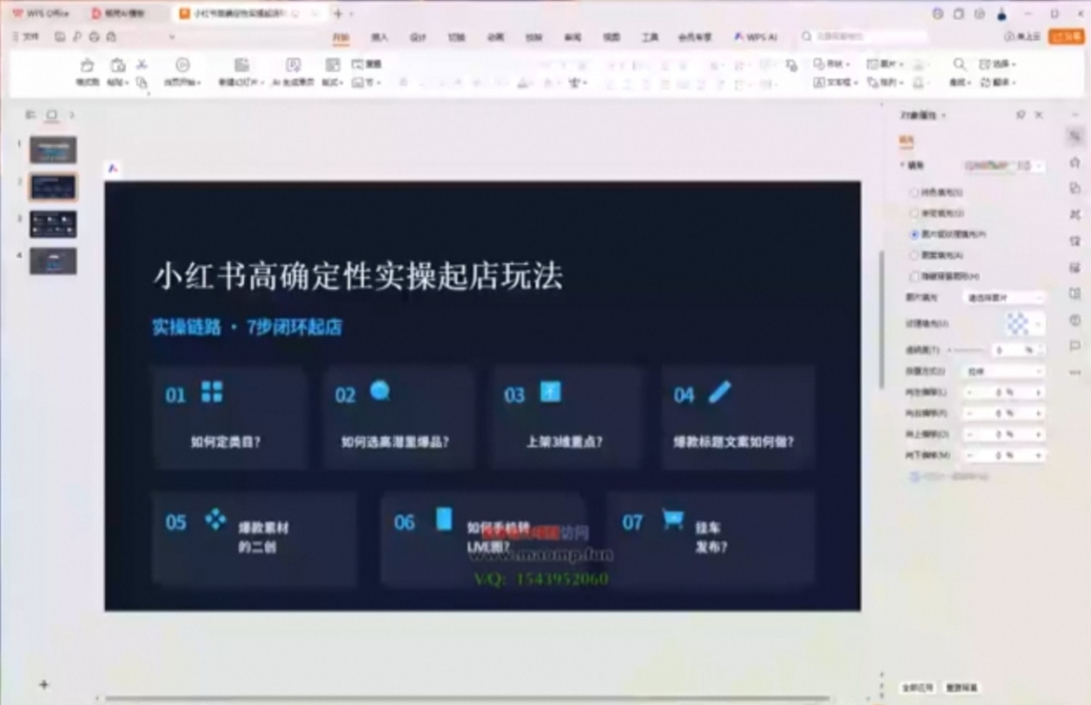The image size is (1091, 705).
Task: Open the Insert (插入) ribbon tab
Action: tap(380, 37)
